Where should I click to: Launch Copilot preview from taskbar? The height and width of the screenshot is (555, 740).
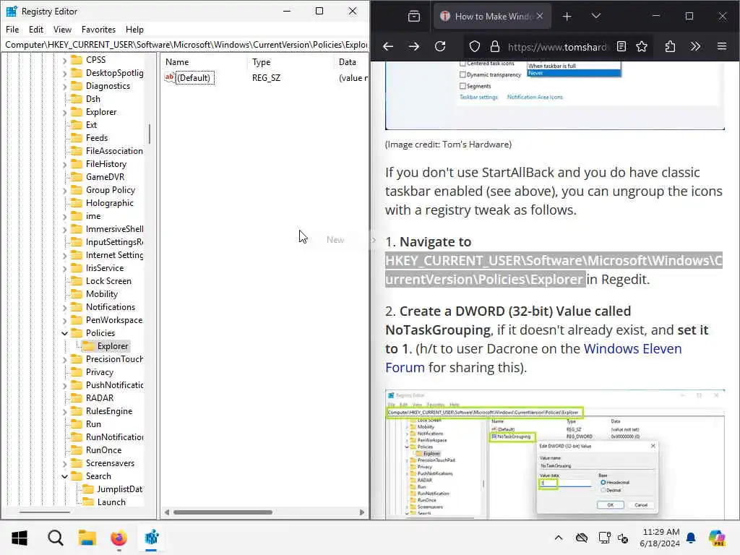click(x=717, y=538)
